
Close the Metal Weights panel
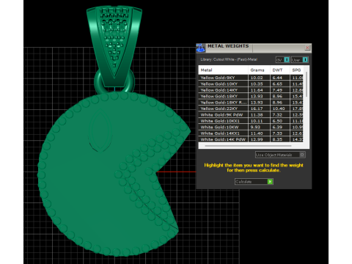[x=308, y=48]
